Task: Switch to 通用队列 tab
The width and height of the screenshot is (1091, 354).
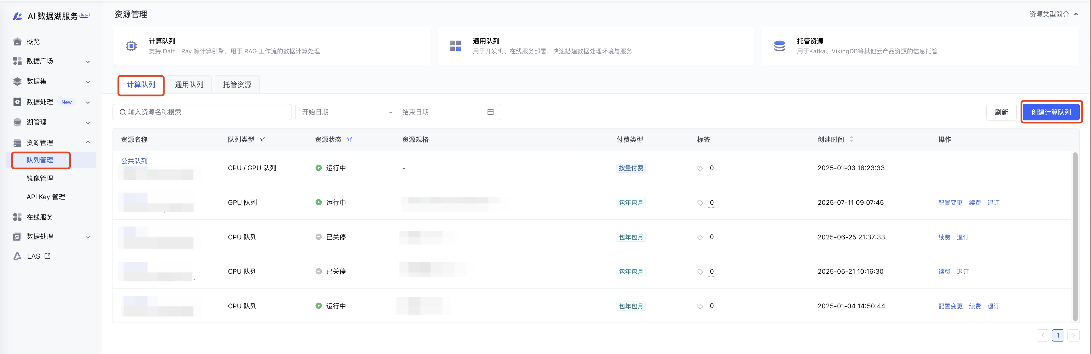Action: [x=189, y=85]
